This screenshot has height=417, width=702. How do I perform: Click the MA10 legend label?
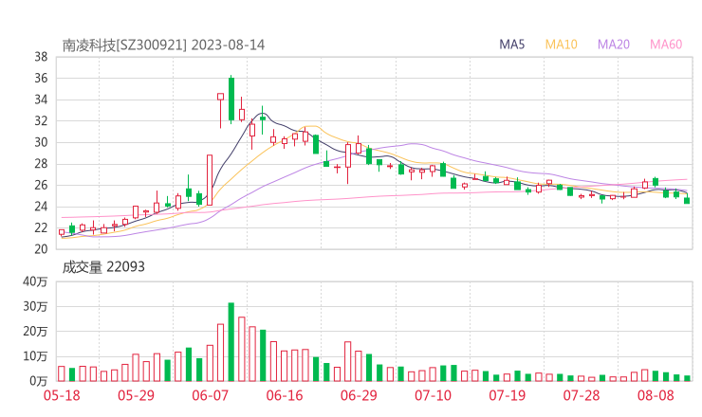(561, 45)
